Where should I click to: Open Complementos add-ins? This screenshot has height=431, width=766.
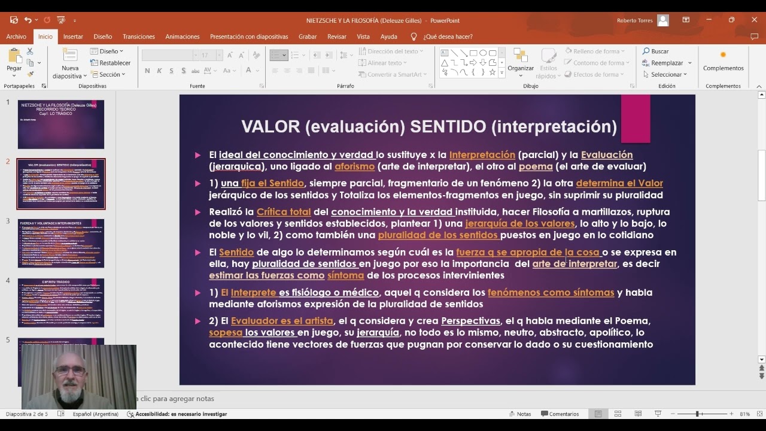[723, 61]
